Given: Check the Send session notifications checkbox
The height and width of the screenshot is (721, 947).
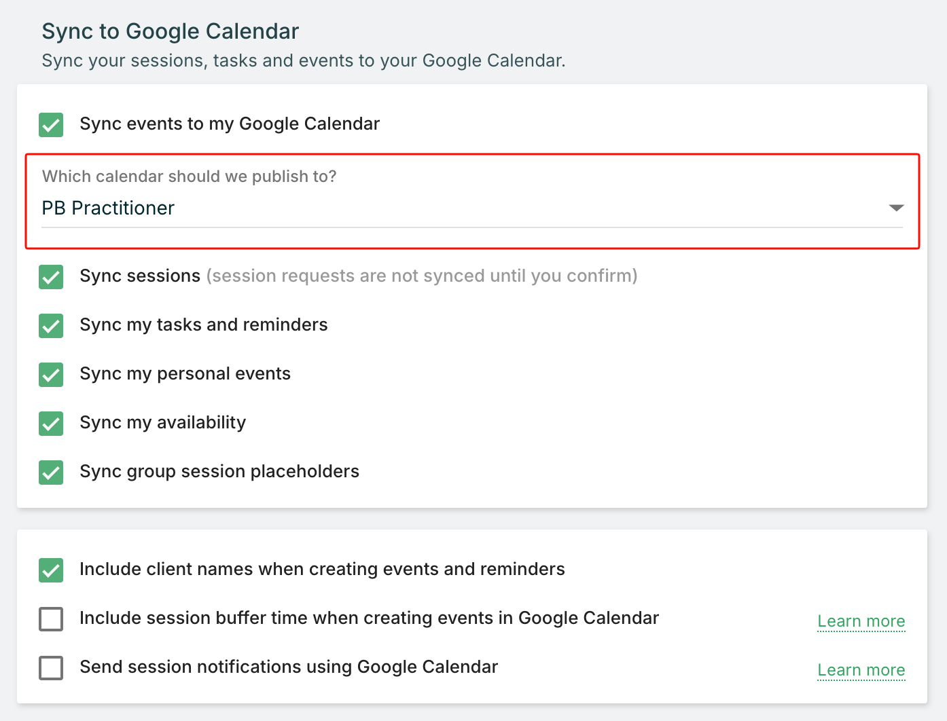Looking at the screenshot, I should [x=51, y=668].
